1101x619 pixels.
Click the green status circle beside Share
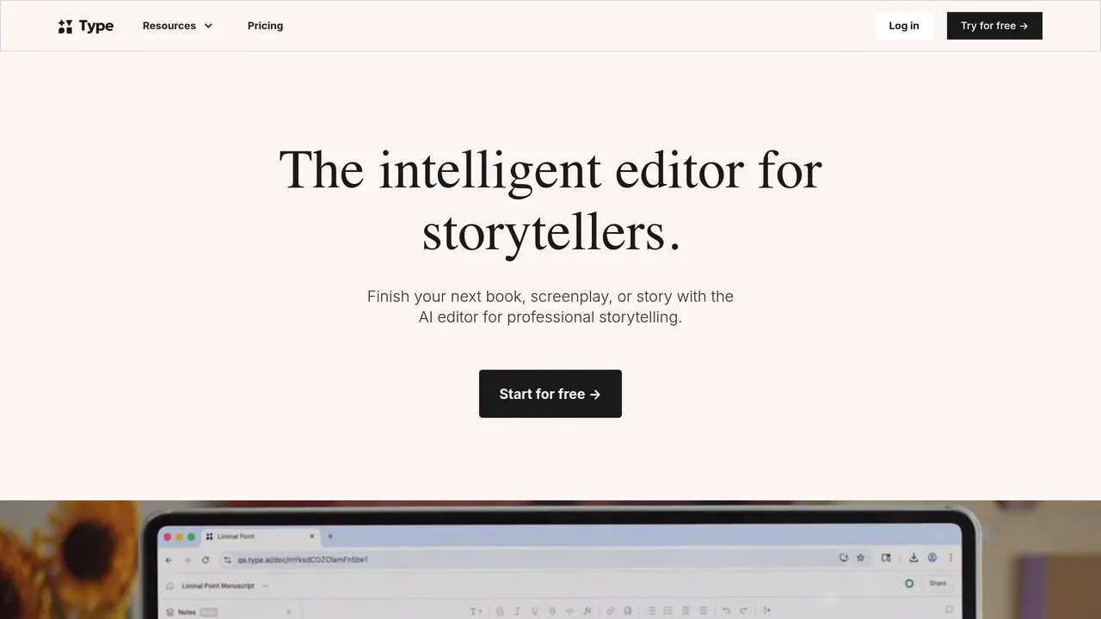pyautogui.click(x=909, y=584)
